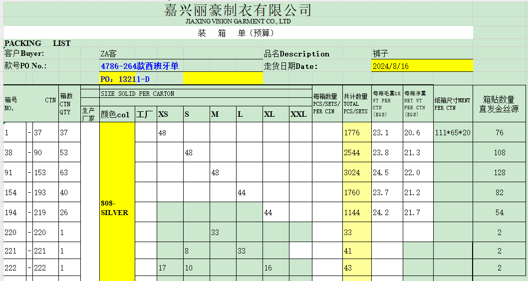This screenshot has width=528, height=281.
Task: Click the gross weight cell 24.5
Action: [x=381, y=173]
